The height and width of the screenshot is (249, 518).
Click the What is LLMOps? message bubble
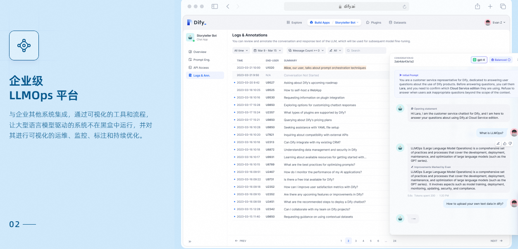click(492, 133)
